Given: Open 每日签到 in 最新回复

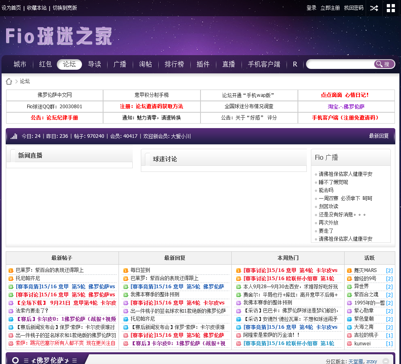Looking at the screenshot, I should click(140, 270).
